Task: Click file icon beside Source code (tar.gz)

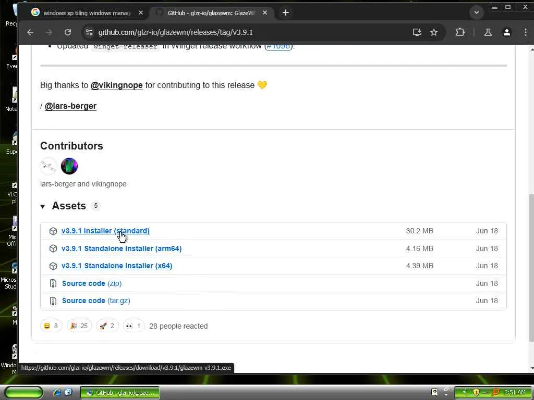Action: (x=53, y=301)
